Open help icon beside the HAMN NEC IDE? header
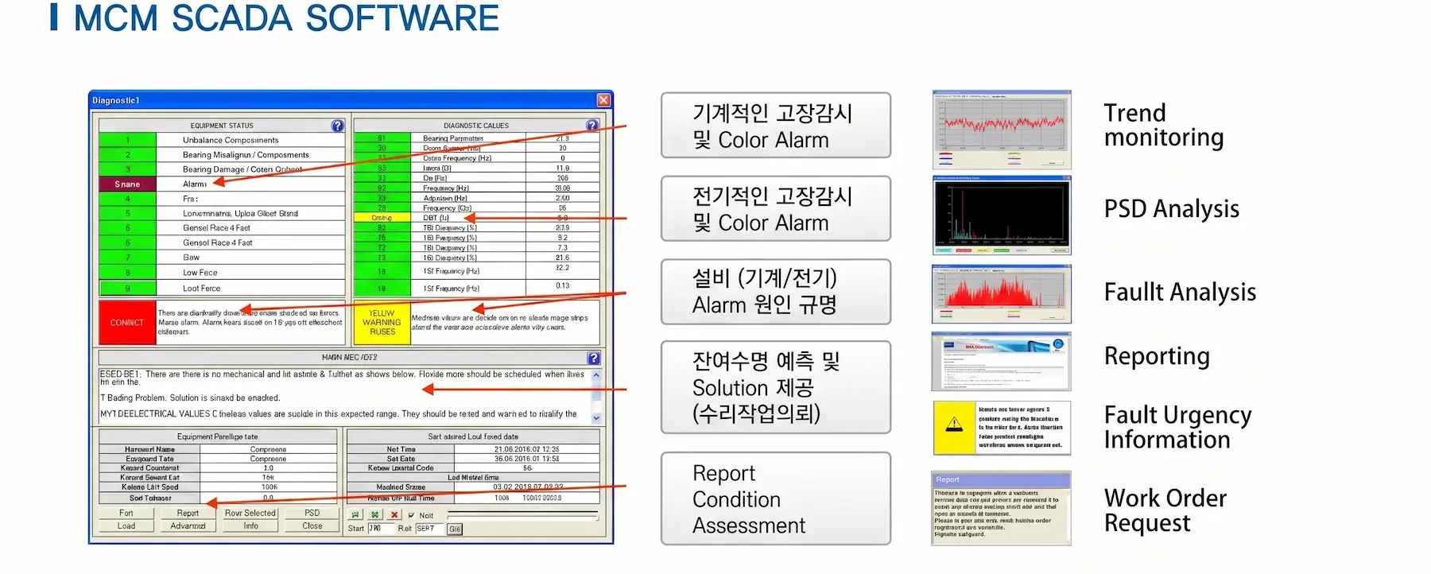 click(593, 358)
